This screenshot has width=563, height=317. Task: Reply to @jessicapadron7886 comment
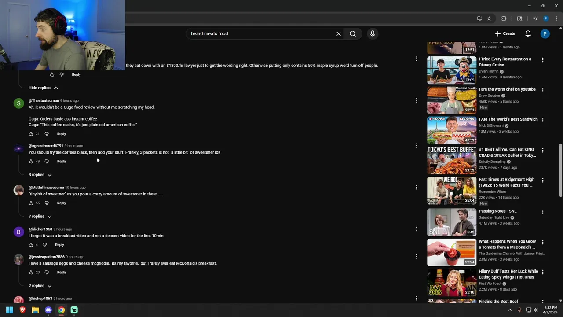coord(62,273)
